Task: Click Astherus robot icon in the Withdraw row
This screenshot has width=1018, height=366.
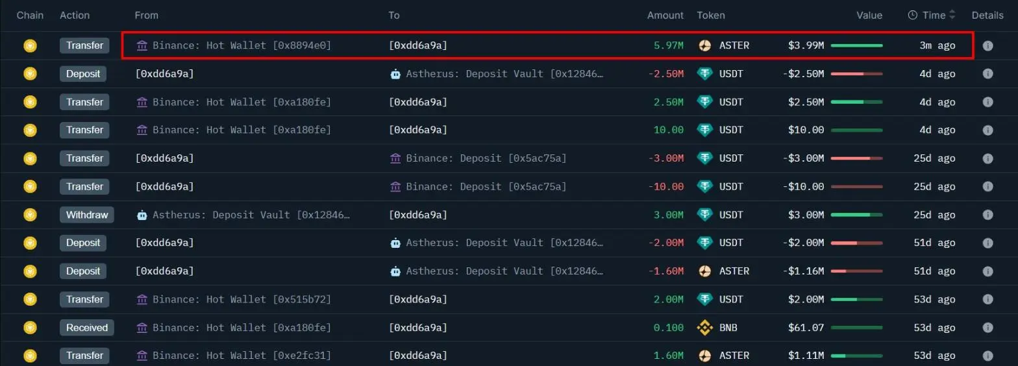Action: click(x=142, y=215)
